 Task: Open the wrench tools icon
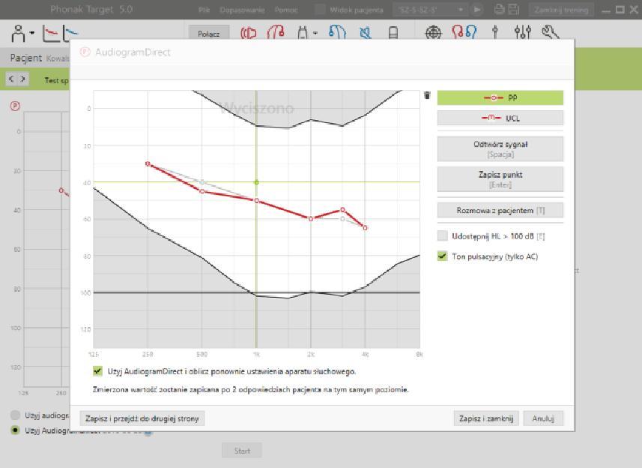pyautogui.click(x=550, y=32)
